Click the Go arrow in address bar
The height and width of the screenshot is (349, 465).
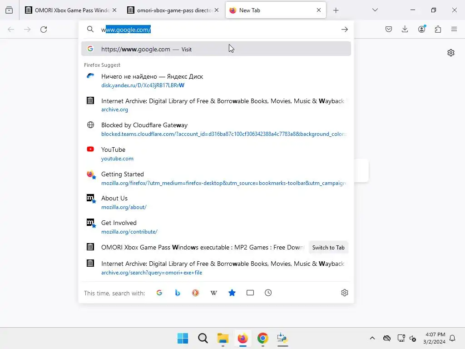click(x=344, y=30)
